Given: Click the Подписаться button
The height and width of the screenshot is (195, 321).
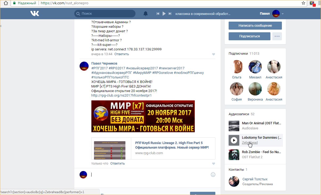Looking at the screenshot, I should [249, 36].
